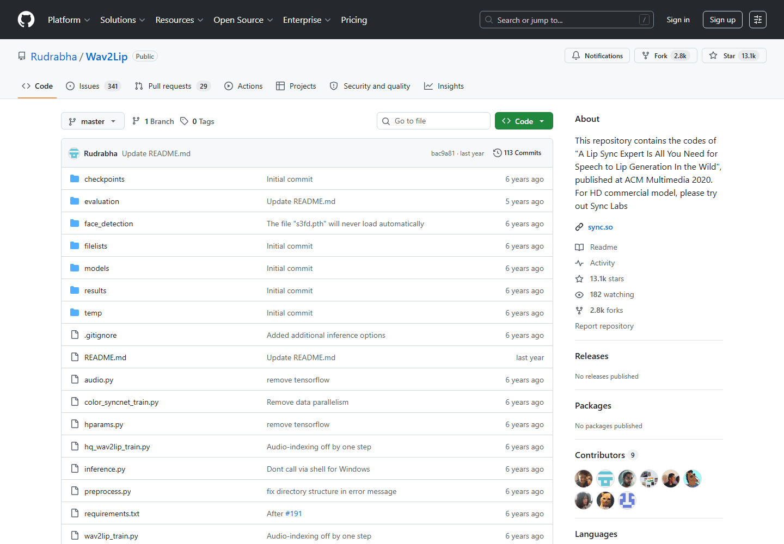Open the Security and quality tab
The height and width of the screenshot is (544, 784).
pos(370,86)
